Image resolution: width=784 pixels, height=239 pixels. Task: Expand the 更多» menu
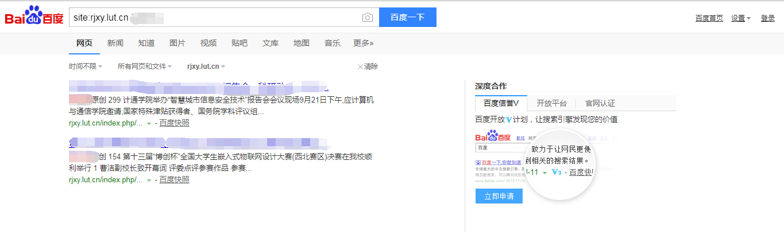tap(363, 43)
